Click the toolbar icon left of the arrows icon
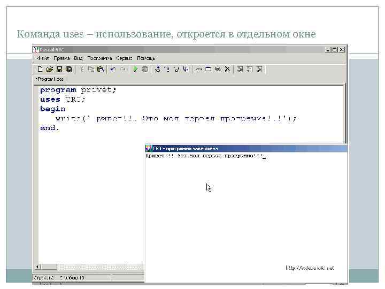 point(187,69)
